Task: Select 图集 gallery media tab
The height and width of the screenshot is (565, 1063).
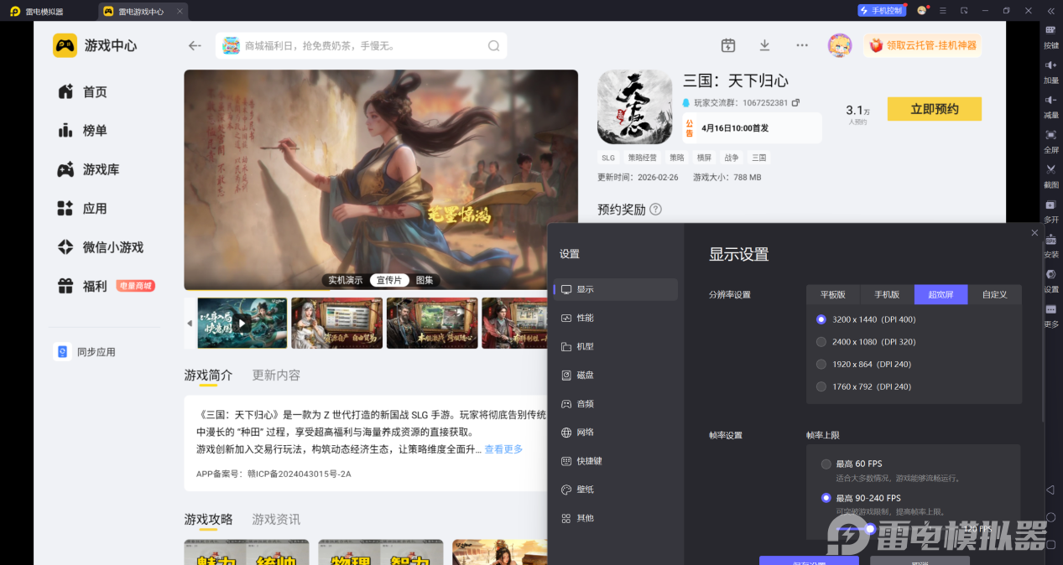Action: (425, 280)
